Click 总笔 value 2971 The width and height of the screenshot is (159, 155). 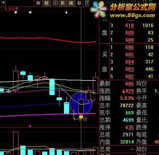click(x=128, y=135)
